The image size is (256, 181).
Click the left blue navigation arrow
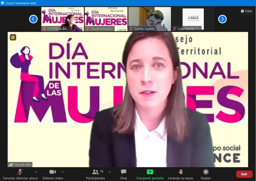(33, 19)
